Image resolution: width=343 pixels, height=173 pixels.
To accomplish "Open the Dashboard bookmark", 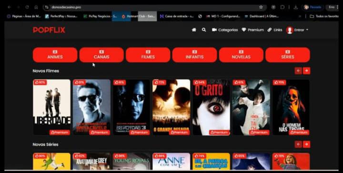I will tap(262, 16).
